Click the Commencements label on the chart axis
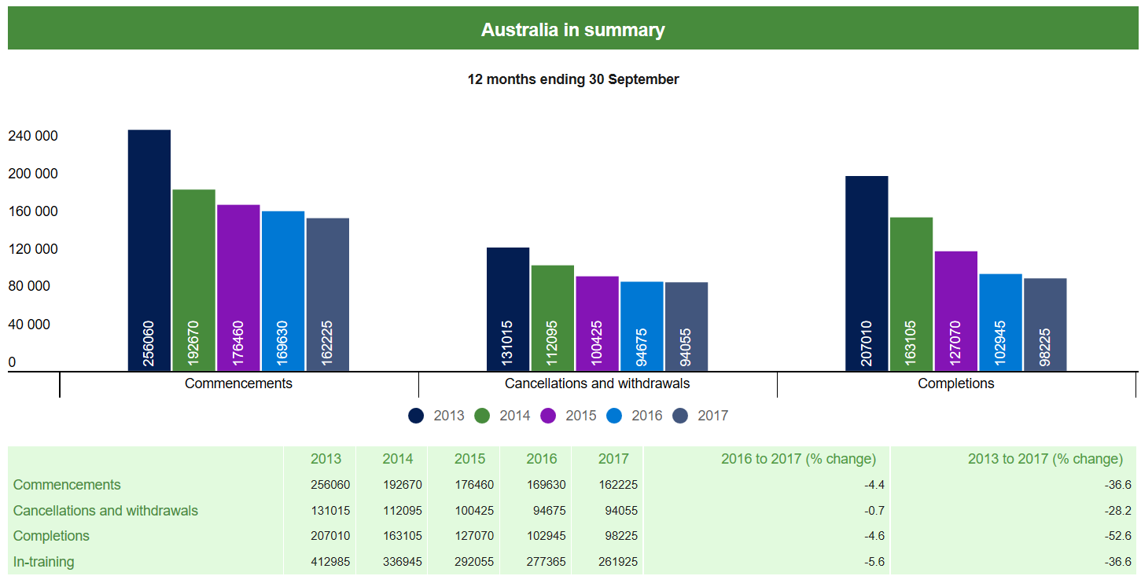 coord(238,383)
